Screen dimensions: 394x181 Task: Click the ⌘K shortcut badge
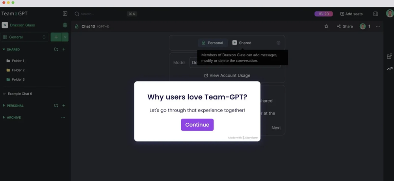(132, 14)
